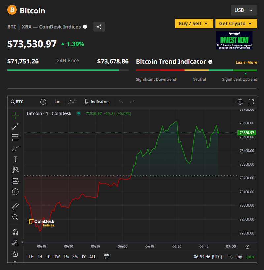This screenshot has width=264, height=270.
Task: Open the USD currency dropdown
Action: [x=244, y=10]
